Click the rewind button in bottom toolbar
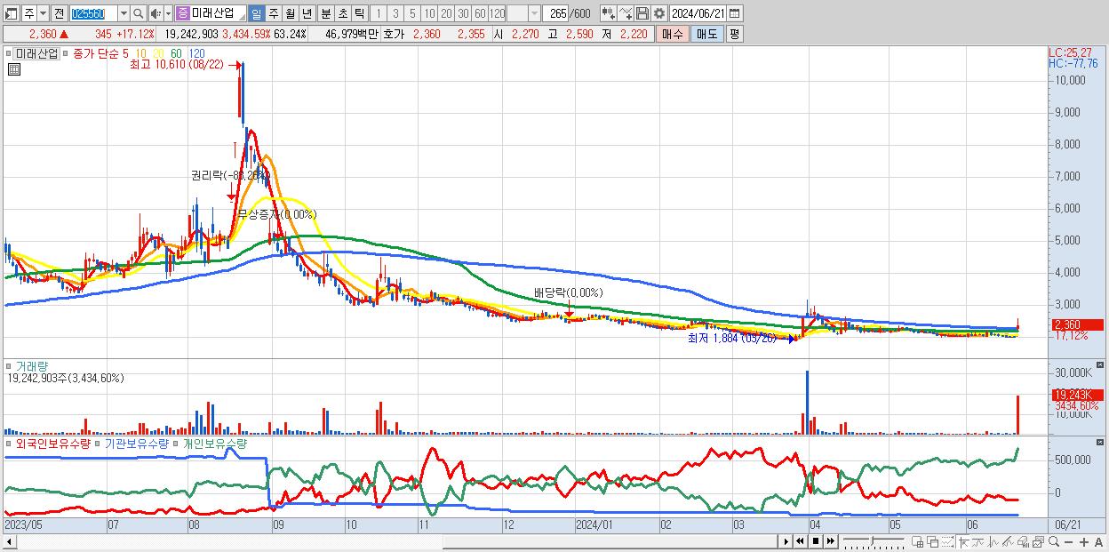 click(x=800, y=541)
